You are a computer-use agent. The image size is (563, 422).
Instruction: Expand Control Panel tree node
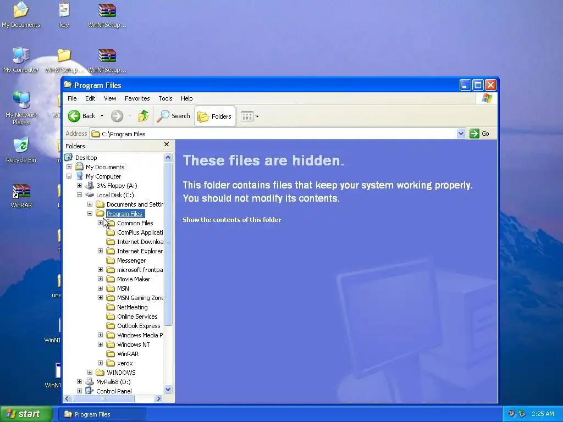click(79, 391)
